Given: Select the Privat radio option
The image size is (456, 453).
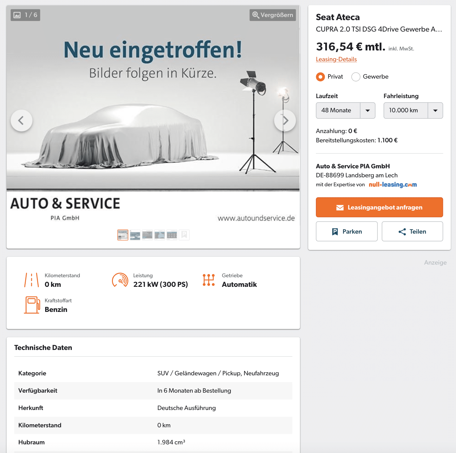Looking at the screenshot, I should coord(320,77).
